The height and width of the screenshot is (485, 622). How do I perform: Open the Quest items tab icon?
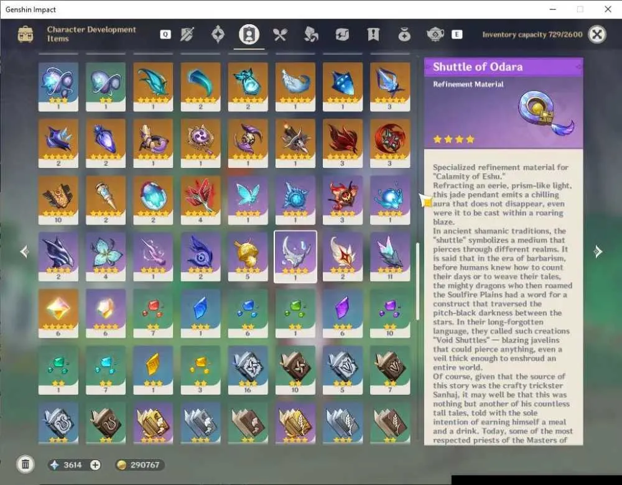pyautogui.click(x=373, y=34)
